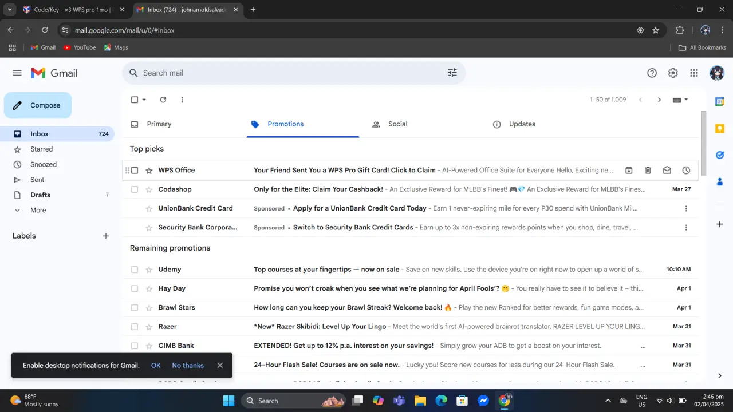The image size is (733, 412).
Task: Open select dropdown arrow beside checkbox
Action: (144, 100)
